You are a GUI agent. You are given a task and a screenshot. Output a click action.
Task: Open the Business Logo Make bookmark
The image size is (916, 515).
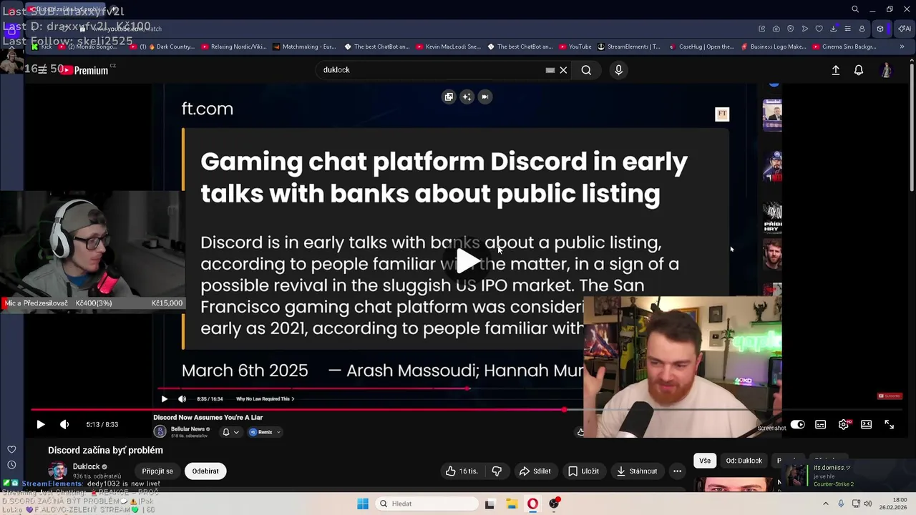[774, 46]
